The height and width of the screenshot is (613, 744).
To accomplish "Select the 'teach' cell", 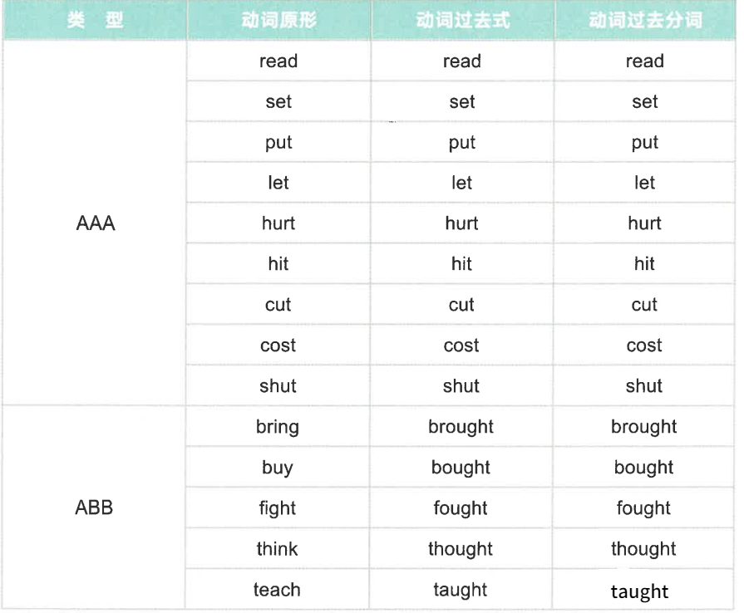I will [x=277, y=589].
